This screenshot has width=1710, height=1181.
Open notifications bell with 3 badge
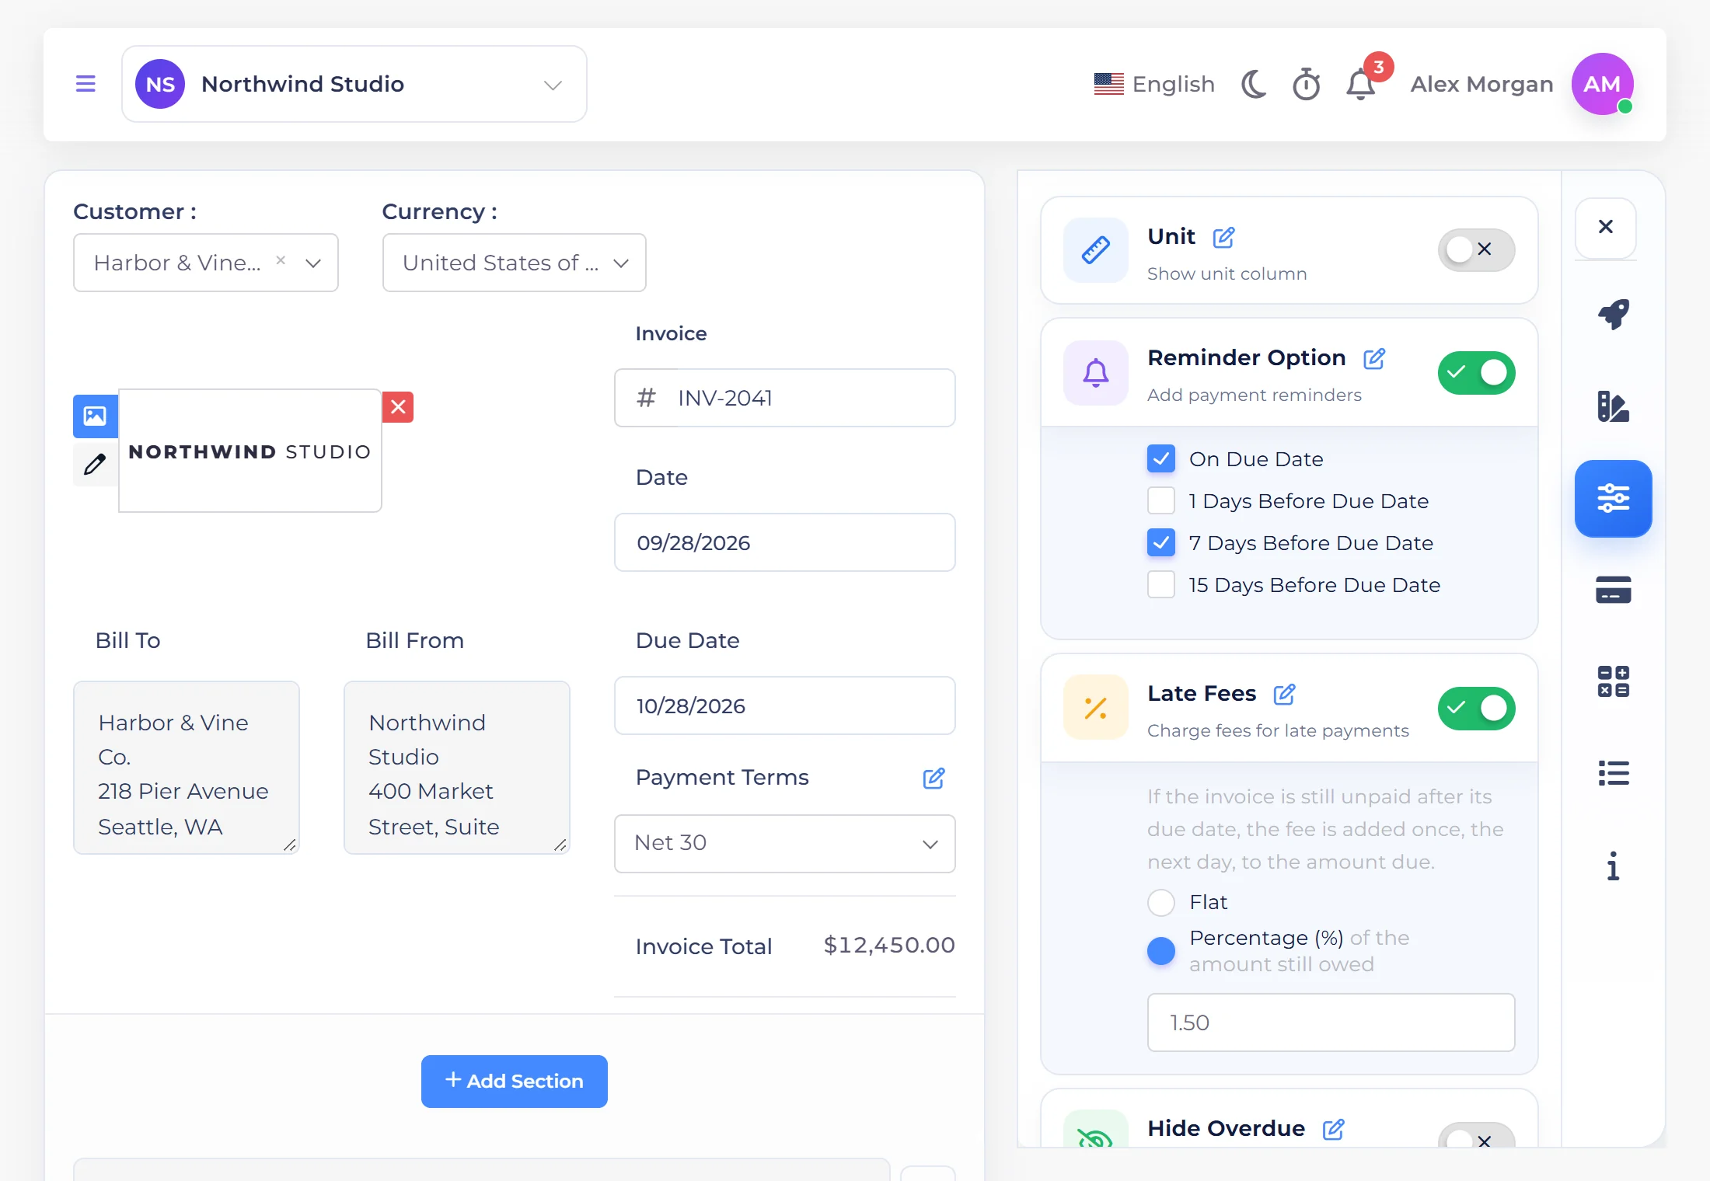[x=1362, y=84]
